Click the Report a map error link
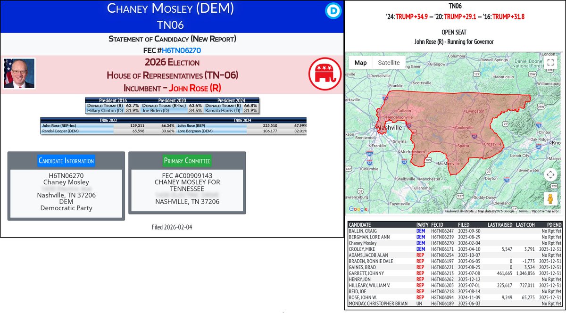Image resolution: width=566 pixels, height=313 pixels. (545, 211)
